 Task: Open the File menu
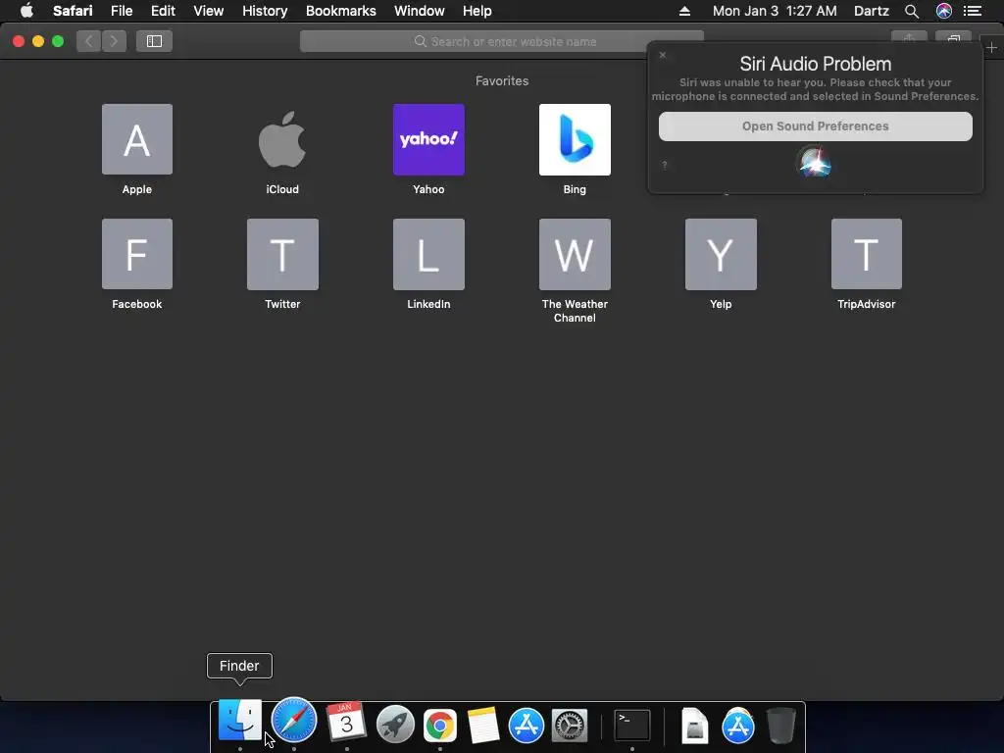[x=121, y=11]
